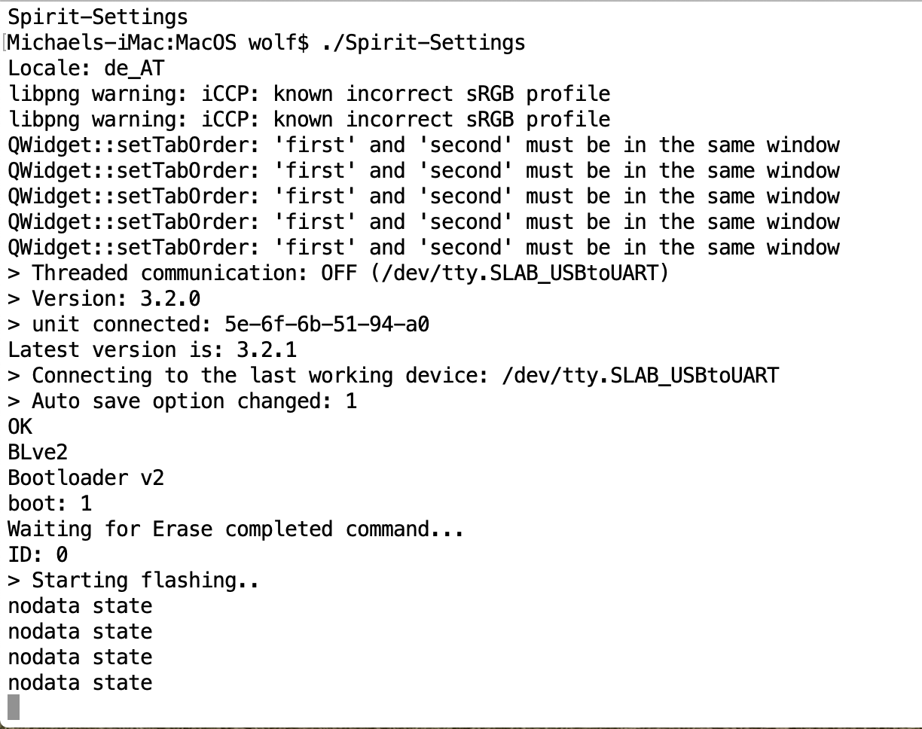Click the unit ID '5e-6f-6b-51-94-a0'
922x729 pixels.
[x=327, y=325]
